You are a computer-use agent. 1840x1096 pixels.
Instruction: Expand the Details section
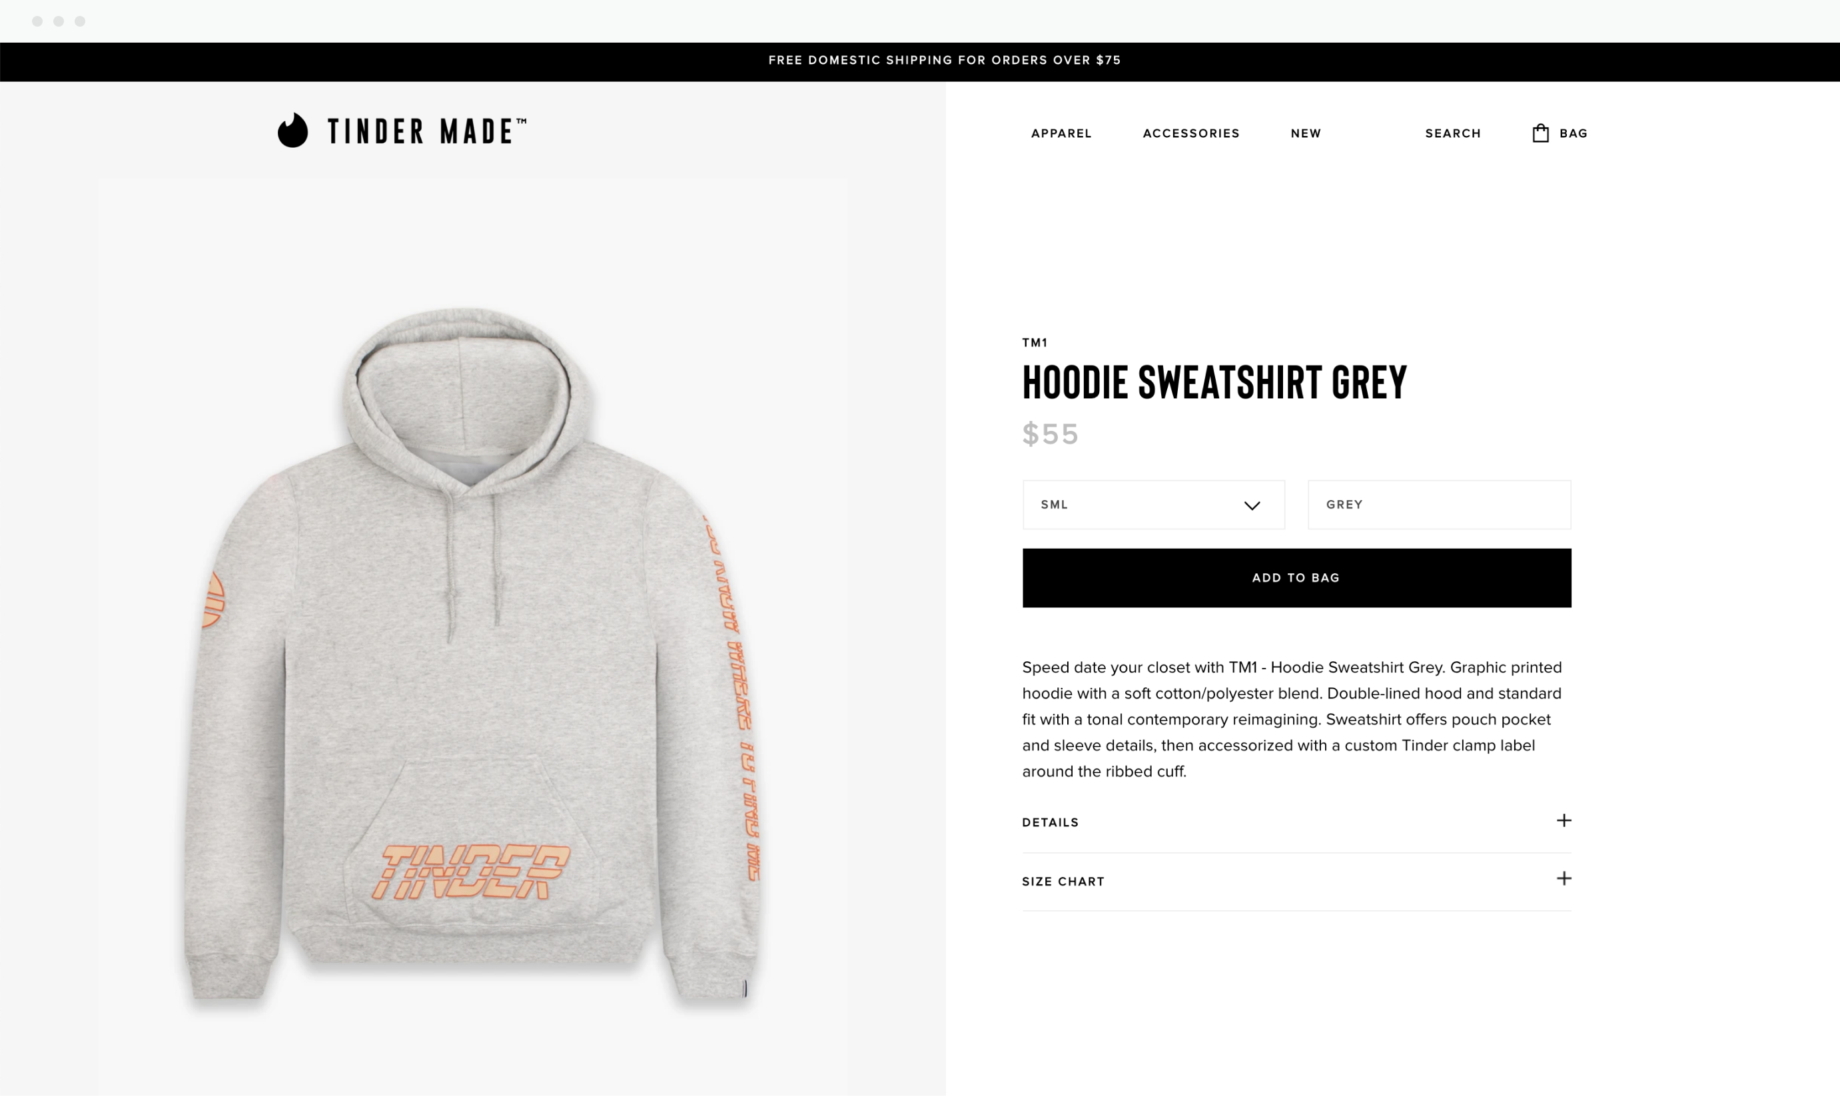(1296, 822)
